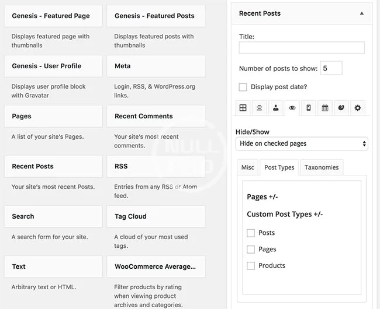Open the grid columns icon tab

pyautogui.click(x=243, y=108)
